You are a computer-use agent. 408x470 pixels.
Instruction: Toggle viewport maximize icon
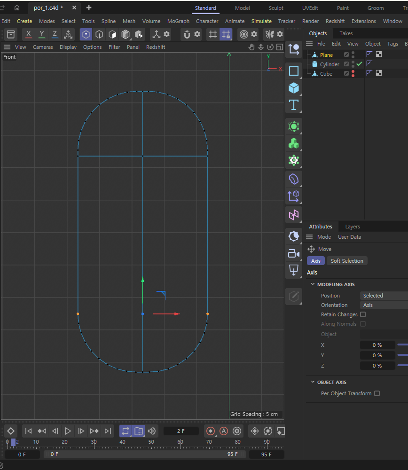pyautogui.click(x=280, y=47)
